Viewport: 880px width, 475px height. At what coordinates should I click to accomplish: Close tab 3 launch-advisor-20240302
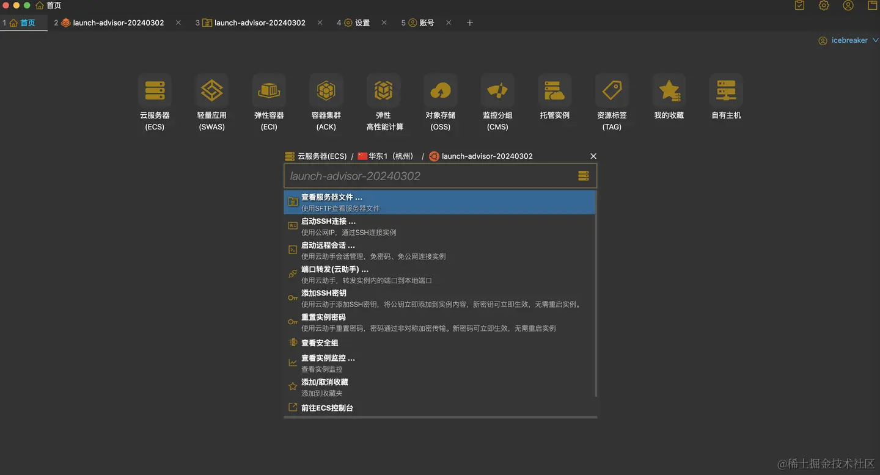click(x=320, y=23)
